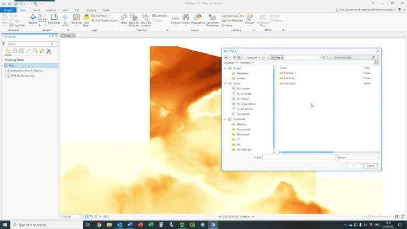Screen dimensions: 407x229
Task: Collapse the Portal tree node
Action: 226,84
